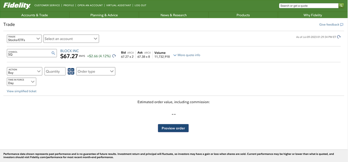
Task: Open the Time in Force Day dropdown
Action: (21, 82)
